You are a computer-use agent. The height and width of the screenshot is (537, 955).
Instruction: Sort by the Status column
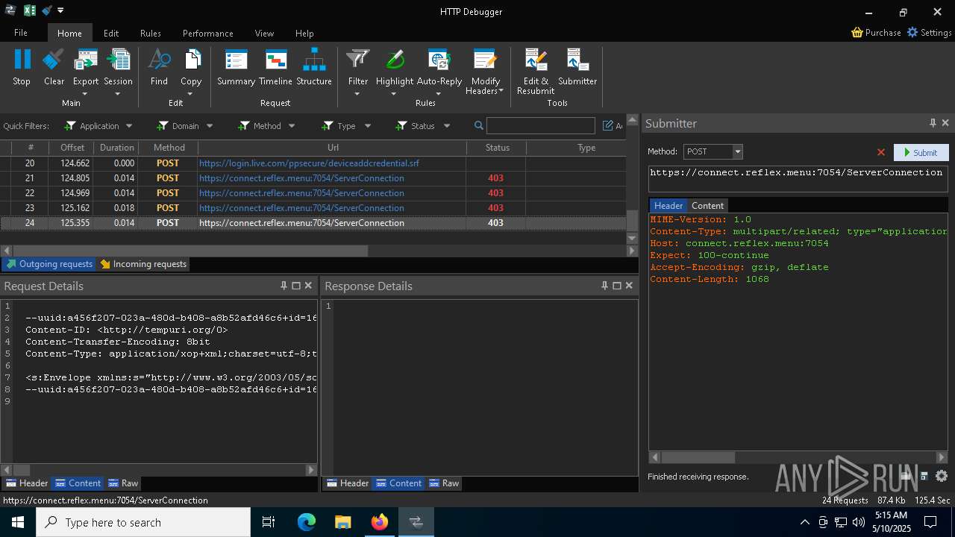(x=497, y=148)
